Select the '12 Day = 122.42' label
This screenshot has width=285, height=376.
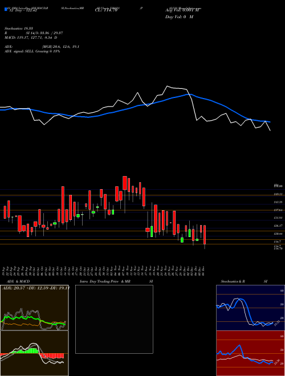tap(23, 11)
